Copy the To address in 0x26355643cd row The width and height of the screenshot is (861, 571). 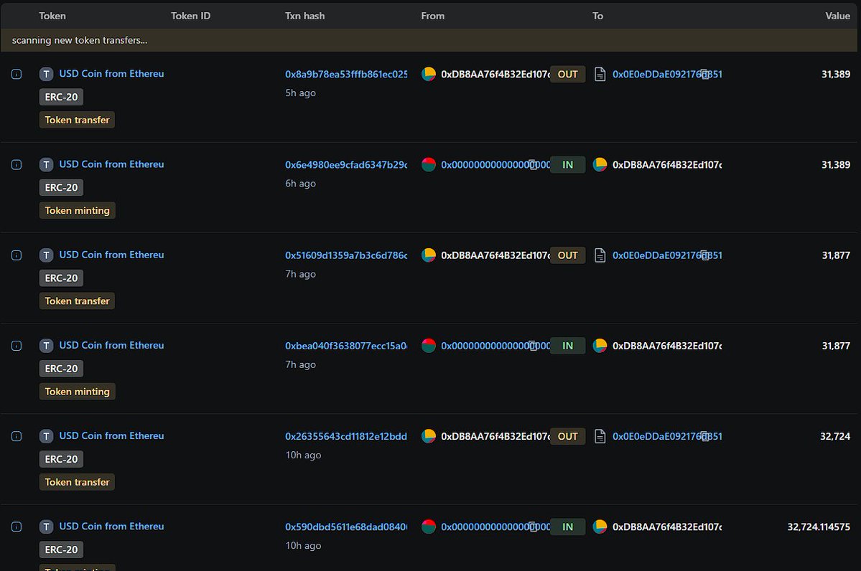point(704,436)
